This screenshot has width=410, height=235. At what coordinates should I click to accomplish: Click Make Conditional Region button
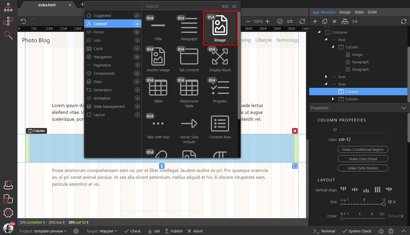click(x=363, y=149)
